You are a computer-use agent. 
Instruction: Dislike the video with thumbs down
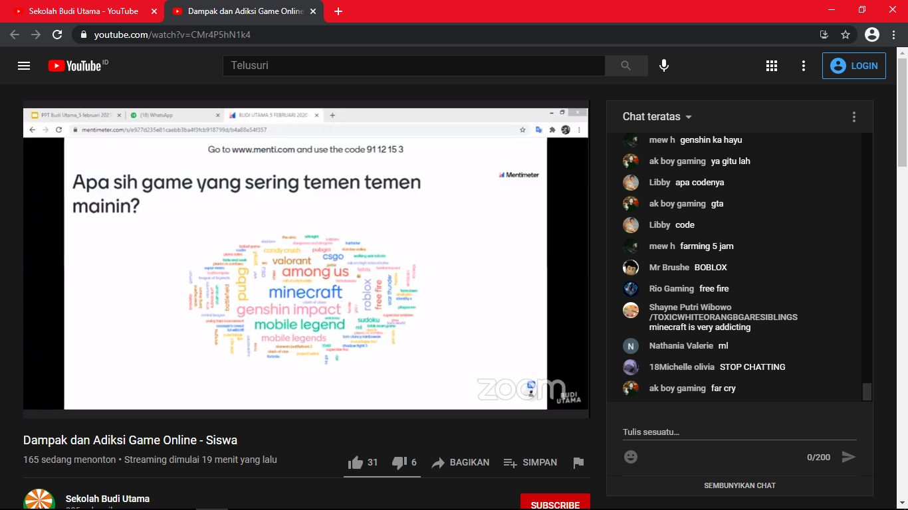click(399, 463)
